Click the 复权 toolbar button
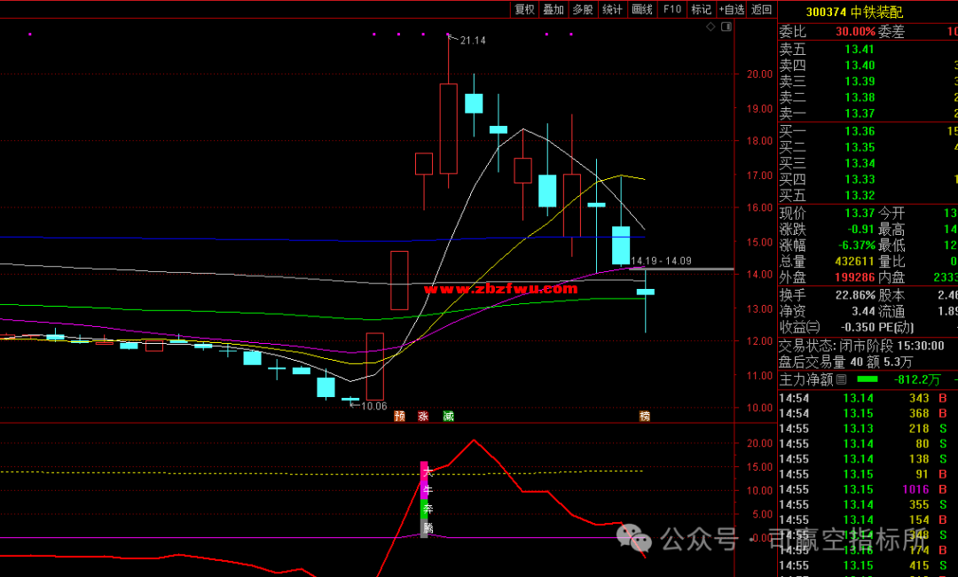 tap(524, 9)
